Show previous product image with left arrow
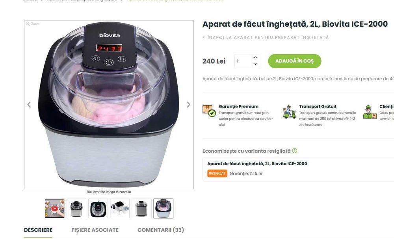The height and width of the screenshot is (239, 394). (x=29, y=105)
